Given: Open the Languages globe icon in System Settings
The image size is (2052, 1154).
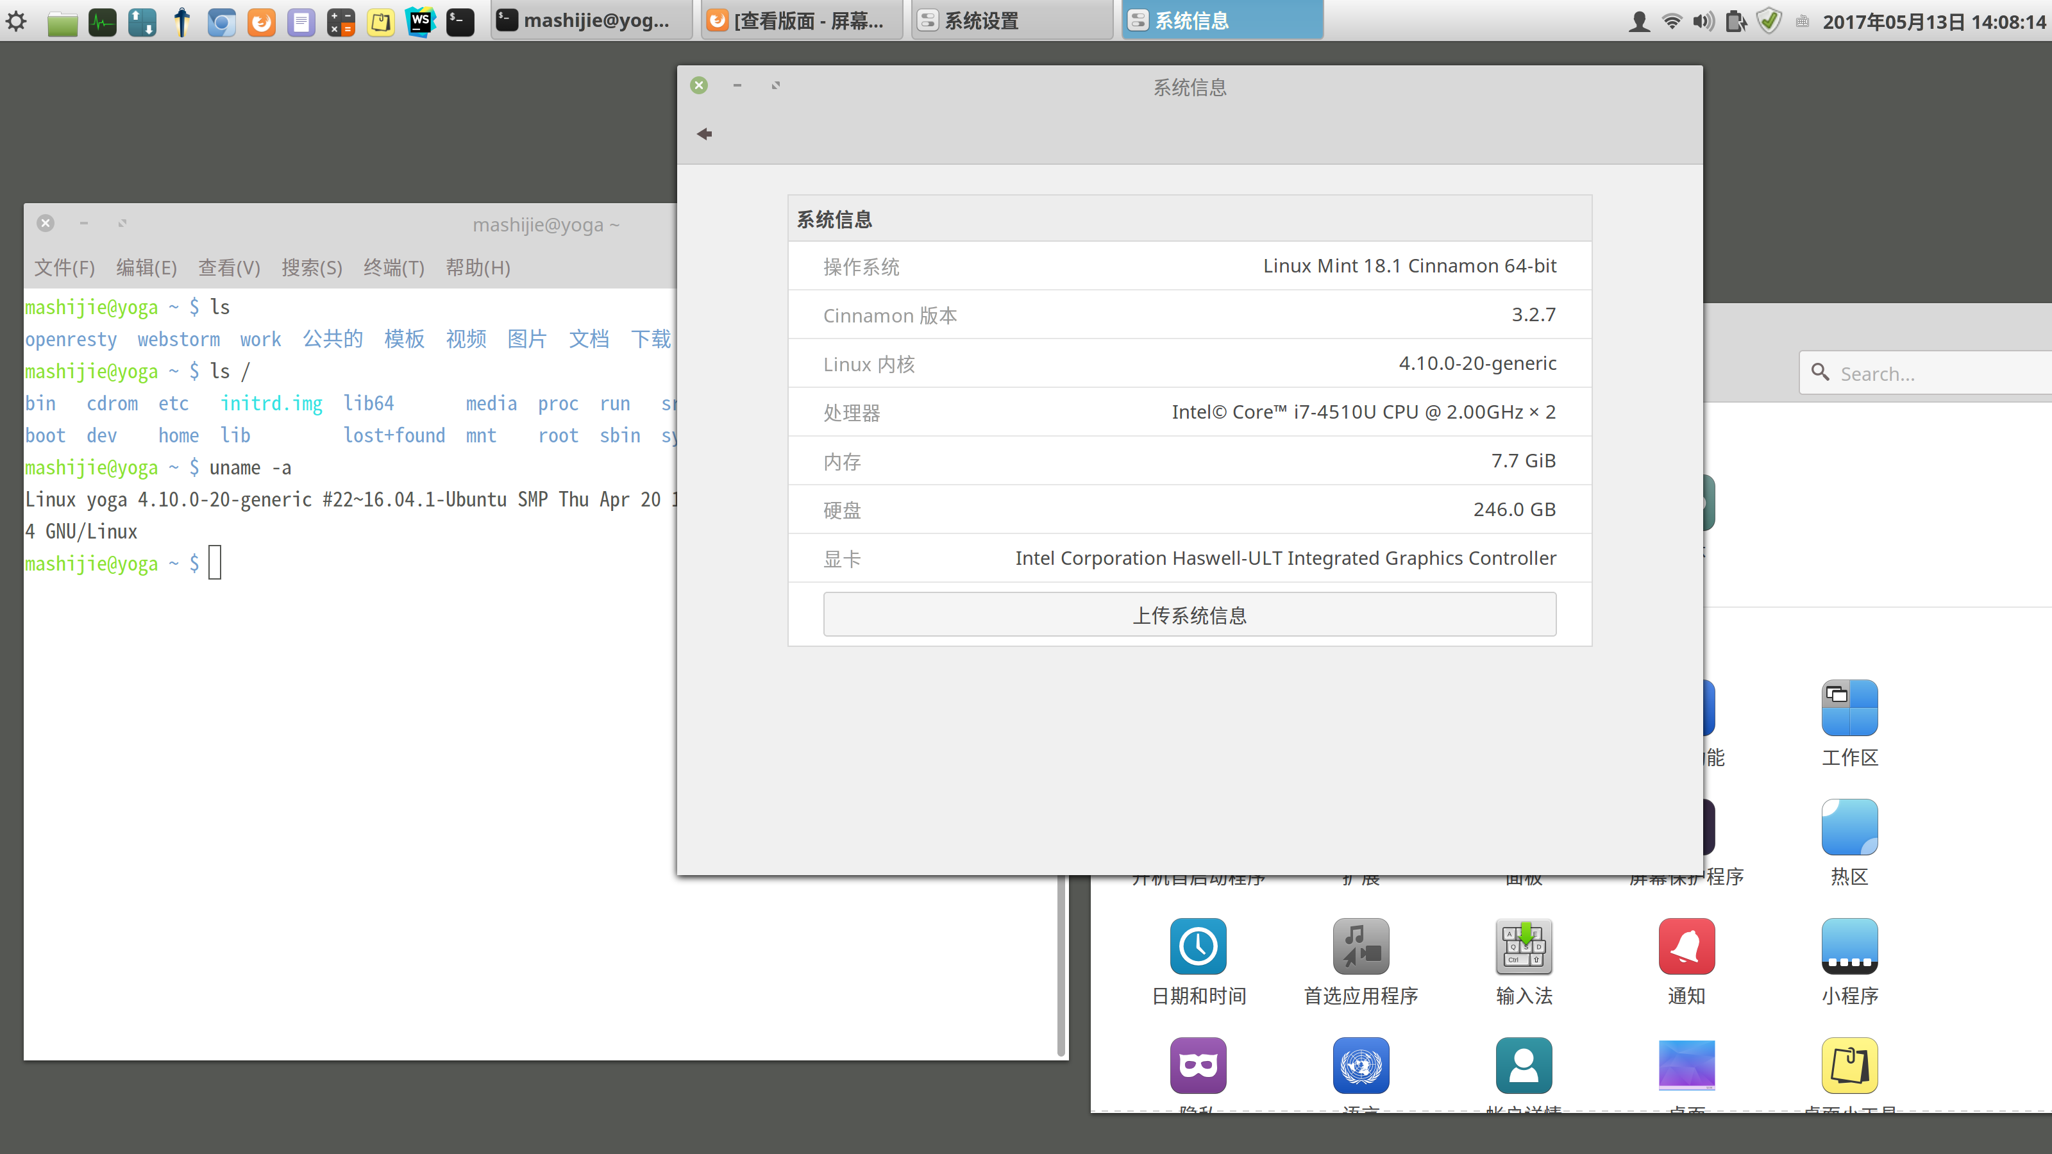Looking at the screenshot, I should click(x=1361, y=1066).
